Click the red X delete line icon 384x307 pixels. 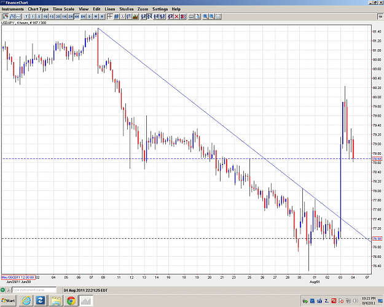176,17
